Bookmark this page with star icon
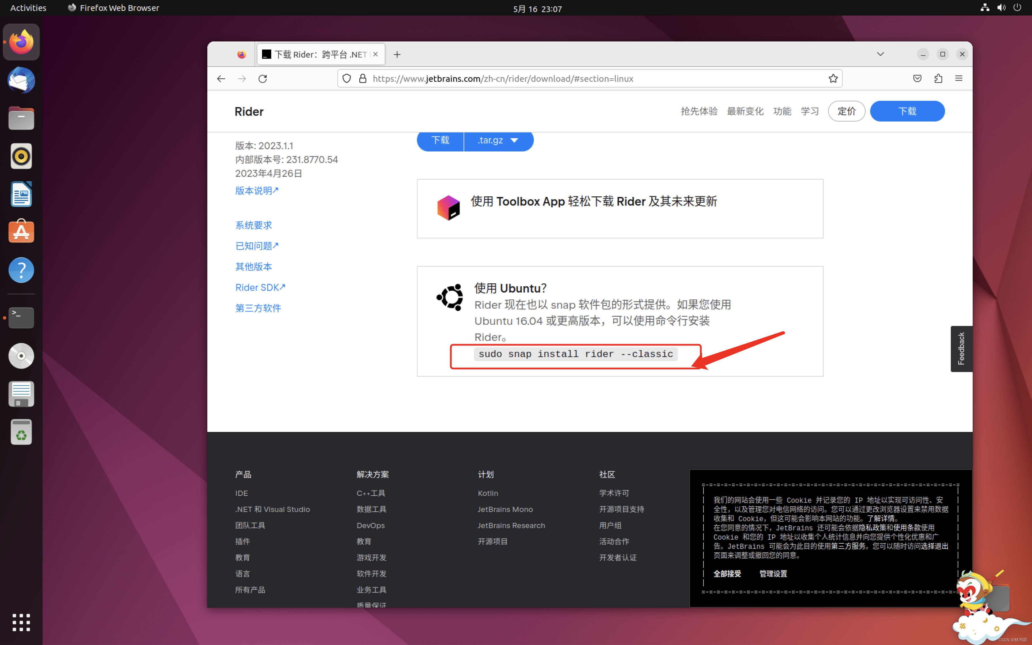This screenshot has width=1032, height=645. [833, 79]
